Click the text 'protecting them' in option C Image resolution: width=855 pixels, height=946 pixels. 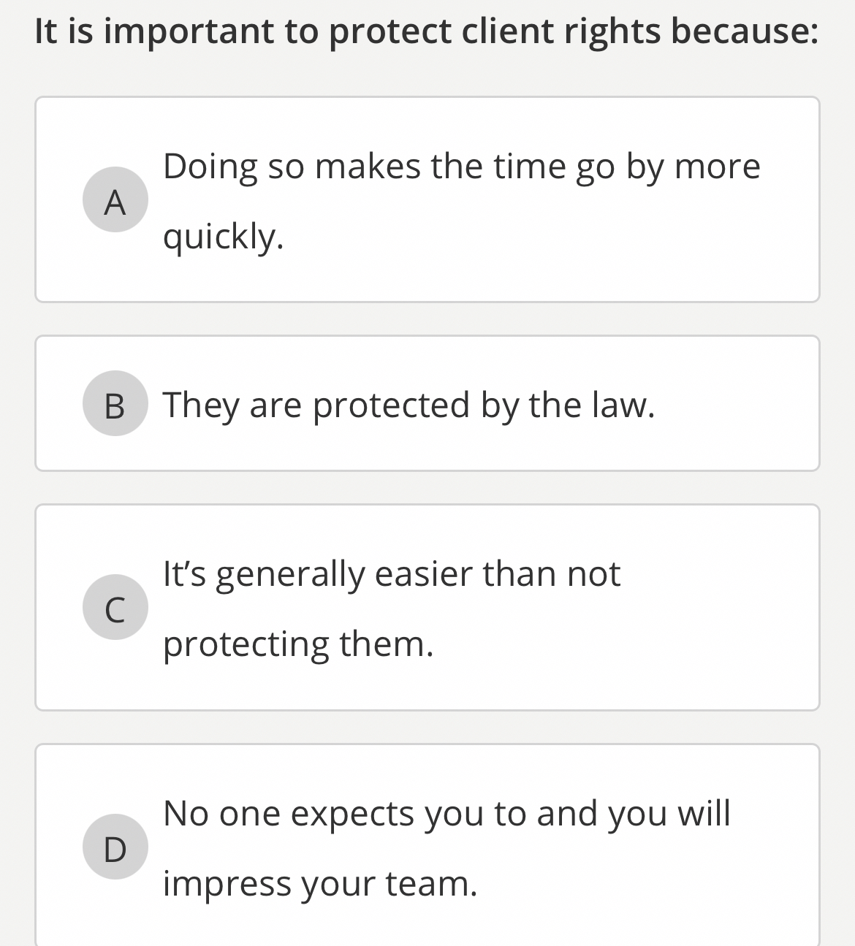click(x=300, y=644)
